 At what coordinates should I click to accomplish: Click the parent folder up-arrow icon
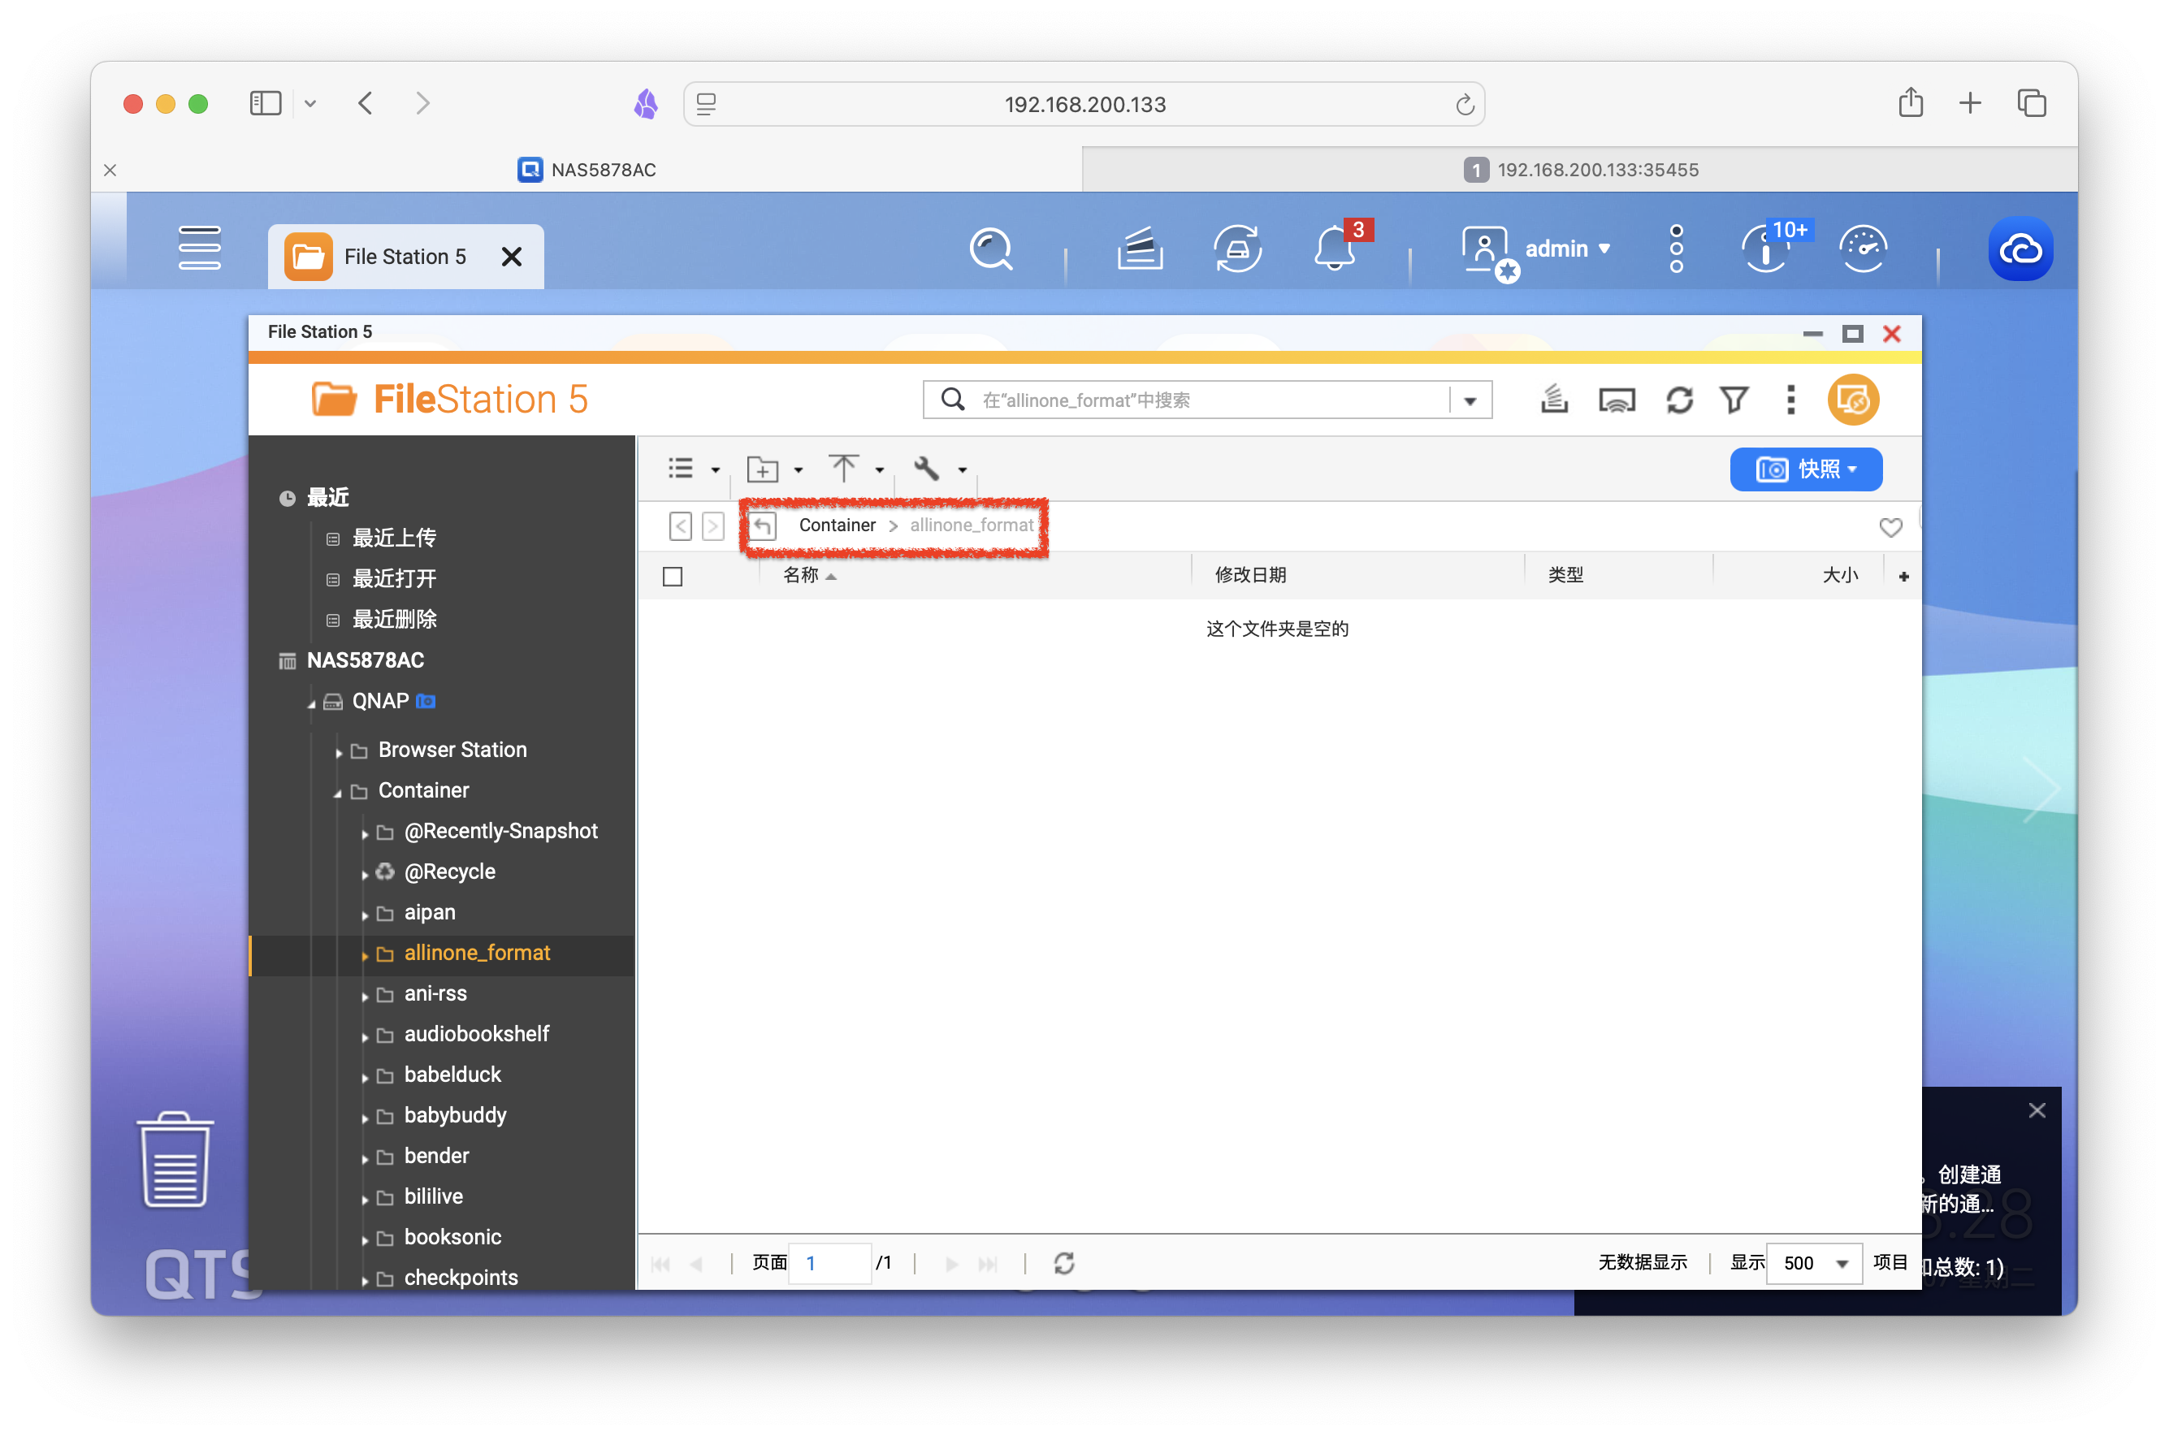763,526
